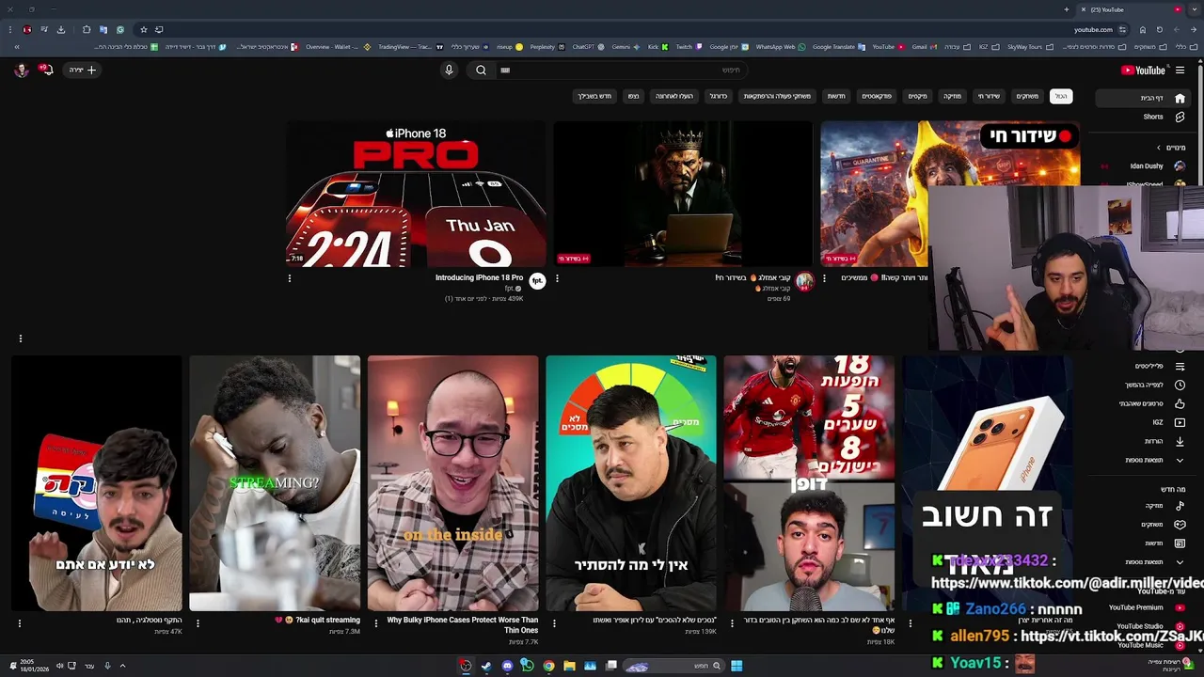The image size is (1204, 677).
Task: Select the 'חדש בשבילך' filter chip
Action: point(594,96)
